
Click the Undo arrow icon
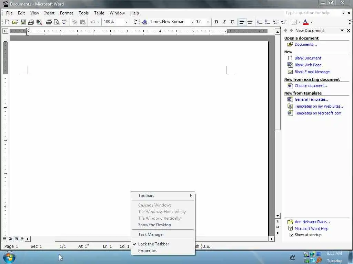[x=92, y=22]
